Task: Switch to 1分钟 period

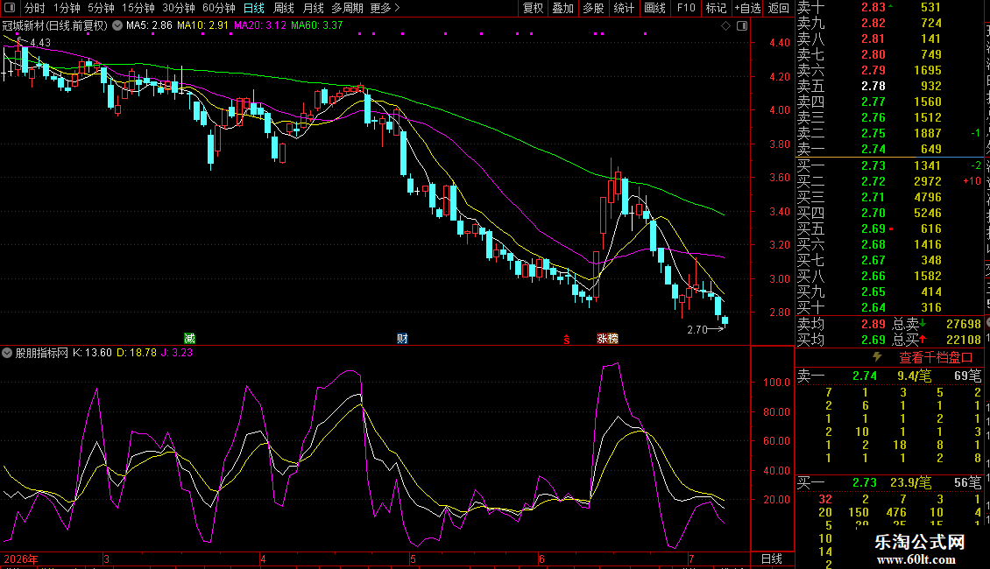Action: [67, 8]
